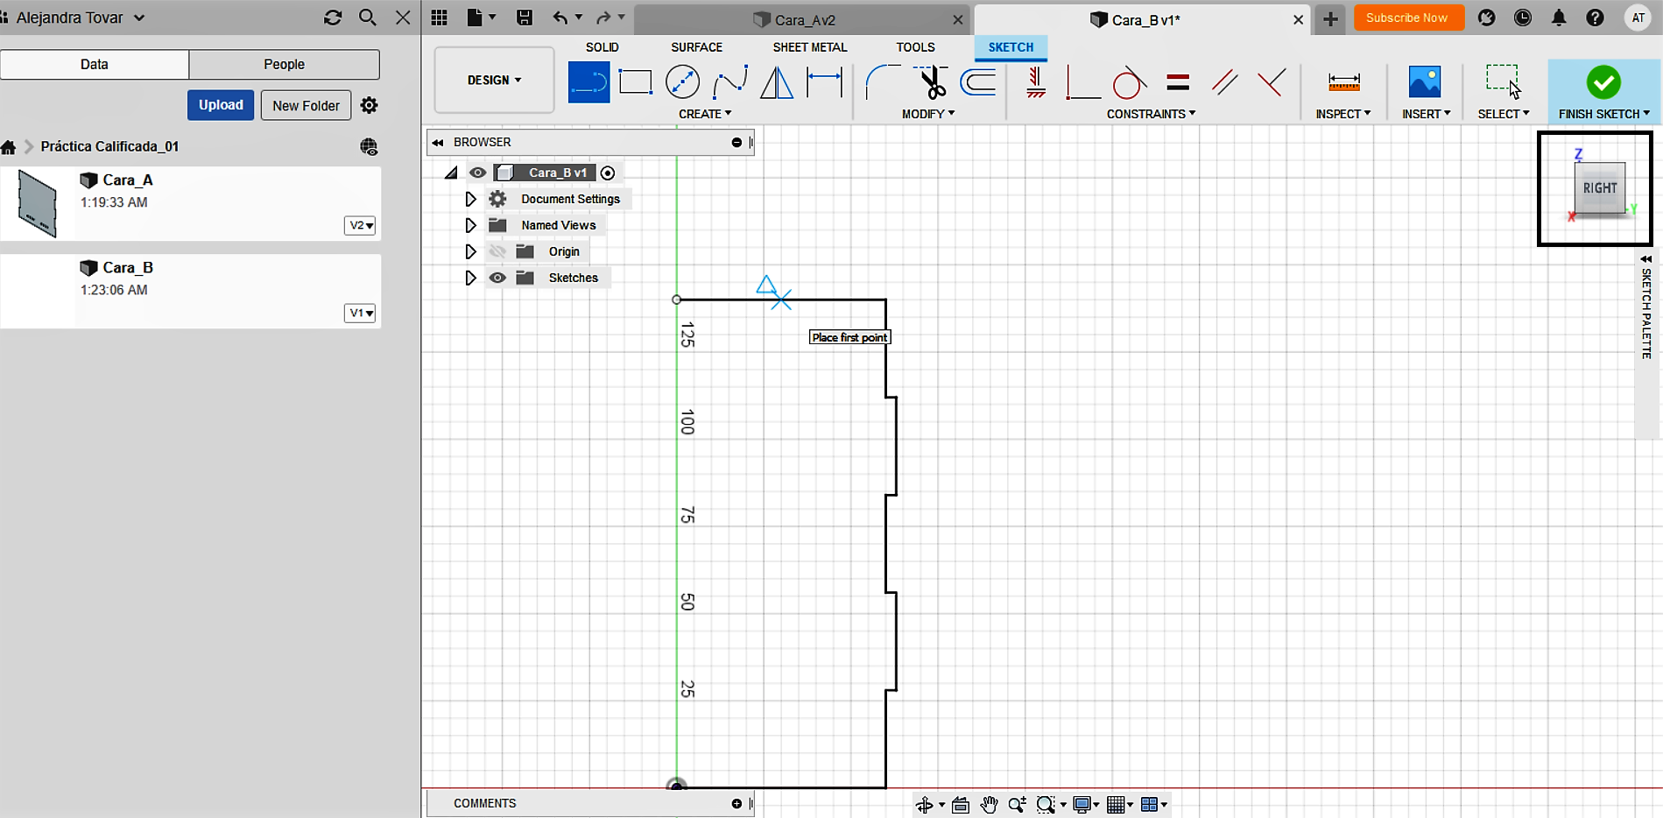Image resolution: width=1663 pixels, height=818 pixels.
Task: Open the SELECT dropdown menu
Action: pos(1504,114)
